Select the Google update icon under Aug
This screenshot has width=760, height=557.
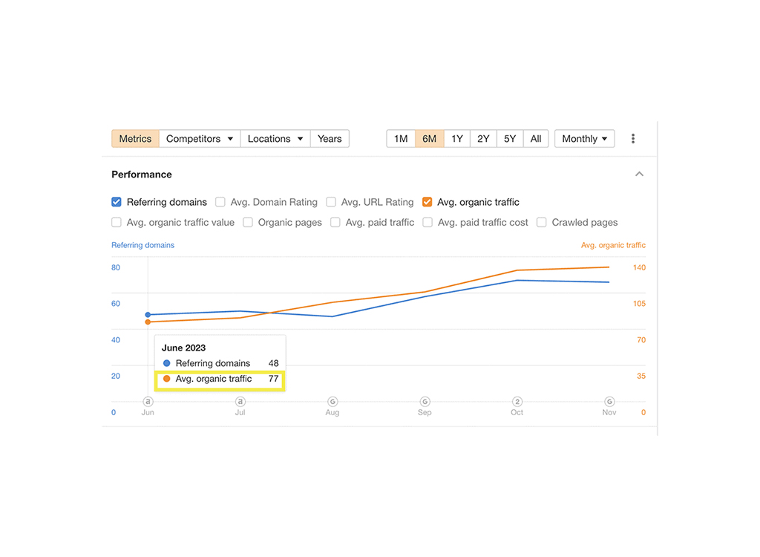[x=332, y=402]
